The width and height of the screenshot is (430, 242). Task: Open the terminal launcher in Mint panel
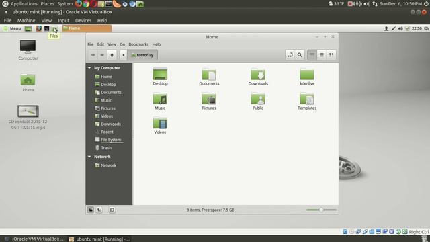(47, 28)
